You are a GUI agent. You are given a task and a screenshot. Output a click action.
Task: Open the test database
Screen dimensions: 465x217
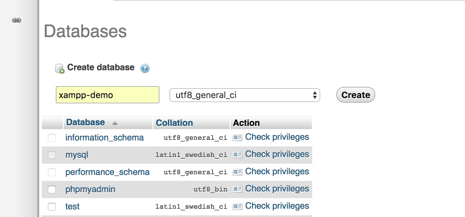pos(72,206)
